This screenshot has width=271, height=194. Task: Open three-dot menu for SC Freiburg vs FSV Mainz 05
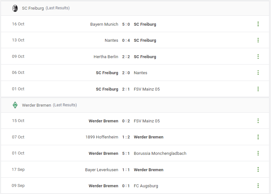(258, 89)
